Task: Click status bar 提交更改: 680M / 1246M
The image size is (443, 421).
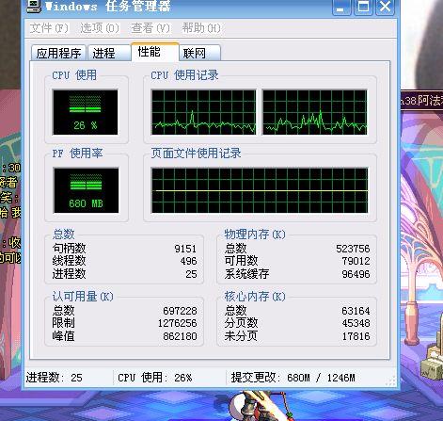Action: coord(293,378)
